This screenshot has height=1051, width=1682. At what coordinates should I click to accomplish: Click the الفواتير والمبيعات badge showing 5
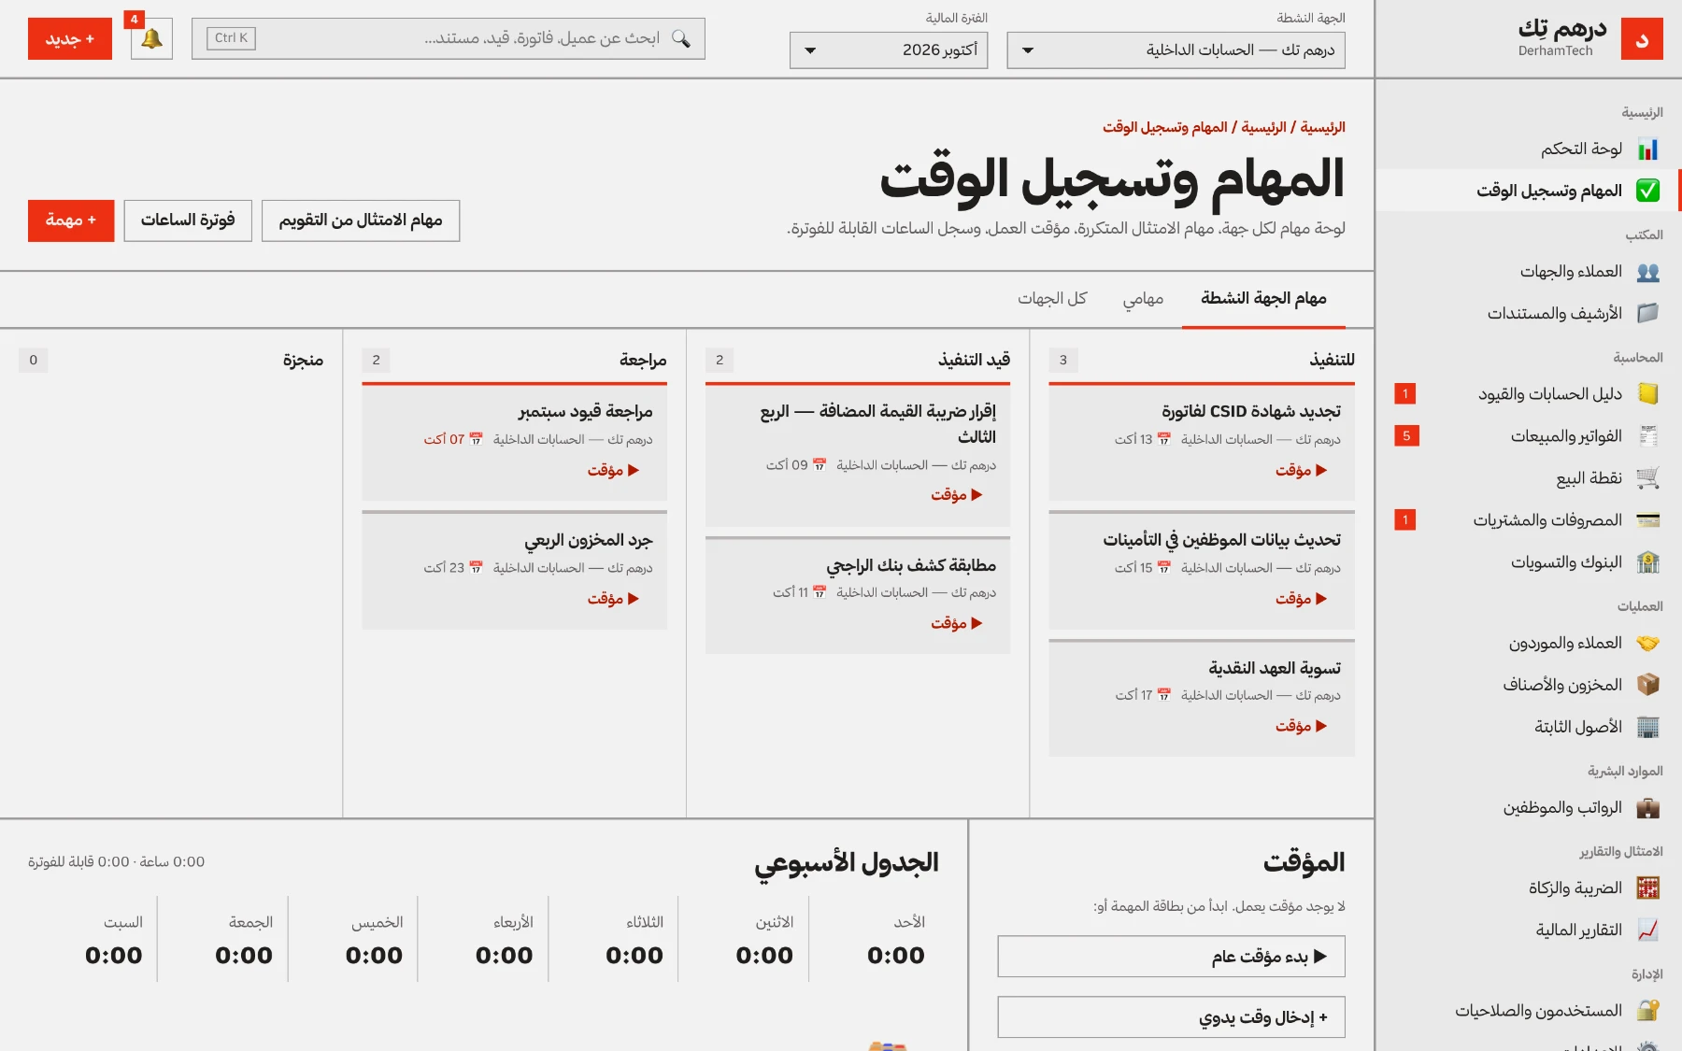point(1406,436)
